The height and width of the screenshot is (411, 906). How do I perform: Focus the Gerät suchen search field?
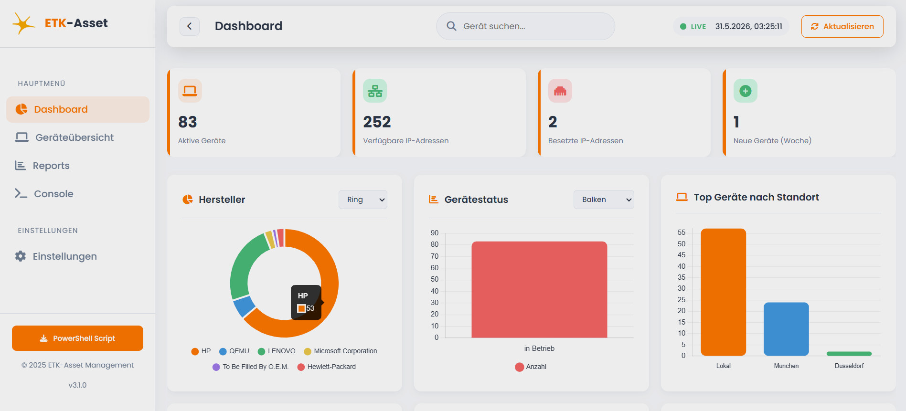tap(525, 26)
